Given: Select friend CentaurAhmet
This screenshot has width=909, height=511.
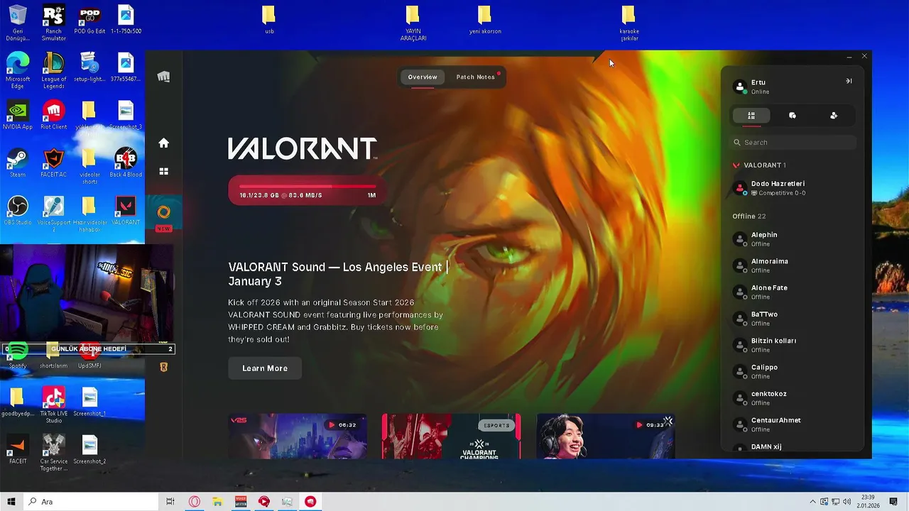Looking at the screenshot, I should 793,424.
